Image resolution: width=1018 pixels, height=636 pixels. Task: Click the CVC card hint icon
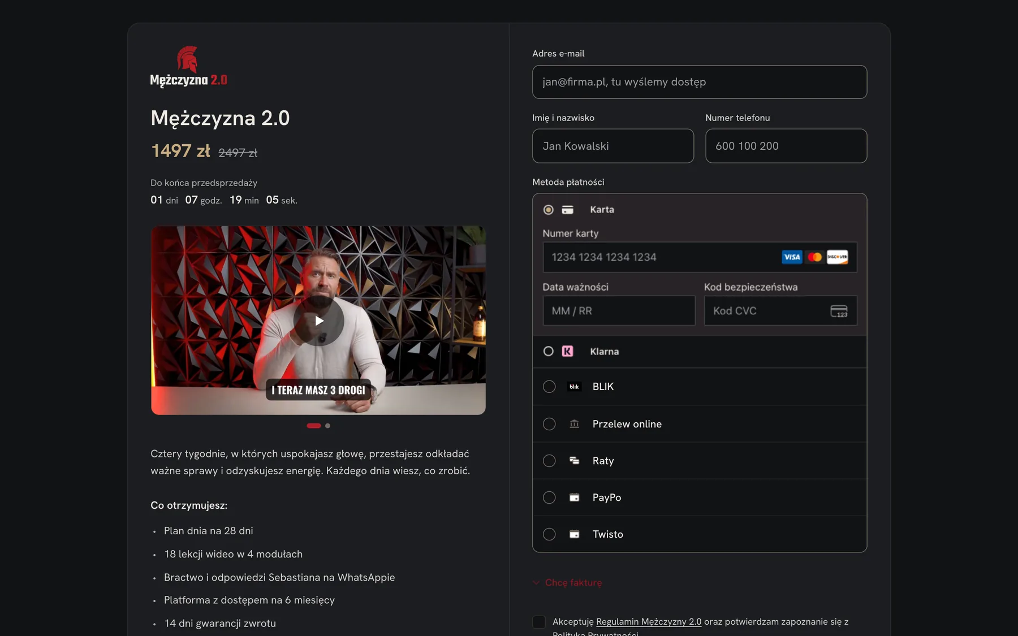click(x=839, y=311)
